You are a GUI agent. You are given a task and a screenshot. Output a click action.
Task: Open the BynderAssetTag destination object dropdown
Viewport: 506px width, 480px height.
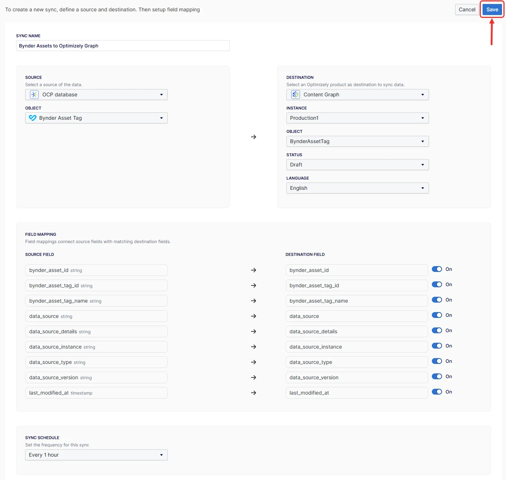click(x=357, y=141)
